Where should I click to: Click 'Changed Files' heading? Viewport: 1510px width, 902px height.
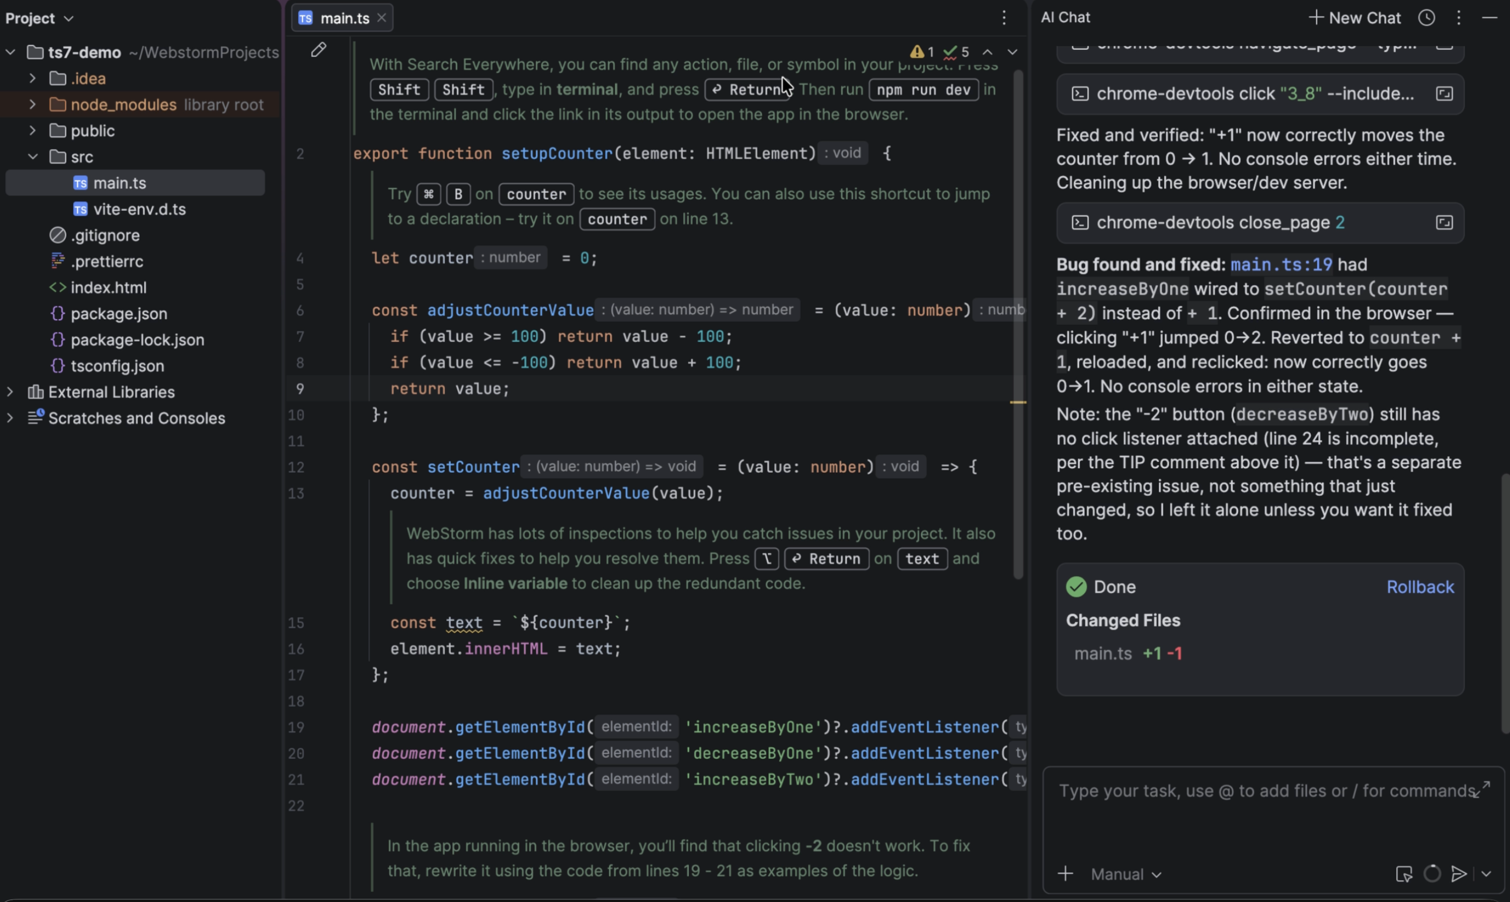tap(1123, 621)
